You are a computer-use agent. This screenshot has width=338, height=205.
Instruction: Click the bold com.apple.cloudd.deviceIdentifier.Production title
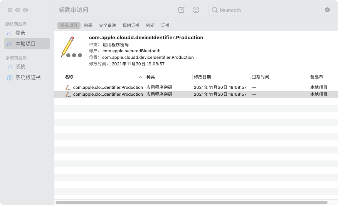[x=146, y=38]
